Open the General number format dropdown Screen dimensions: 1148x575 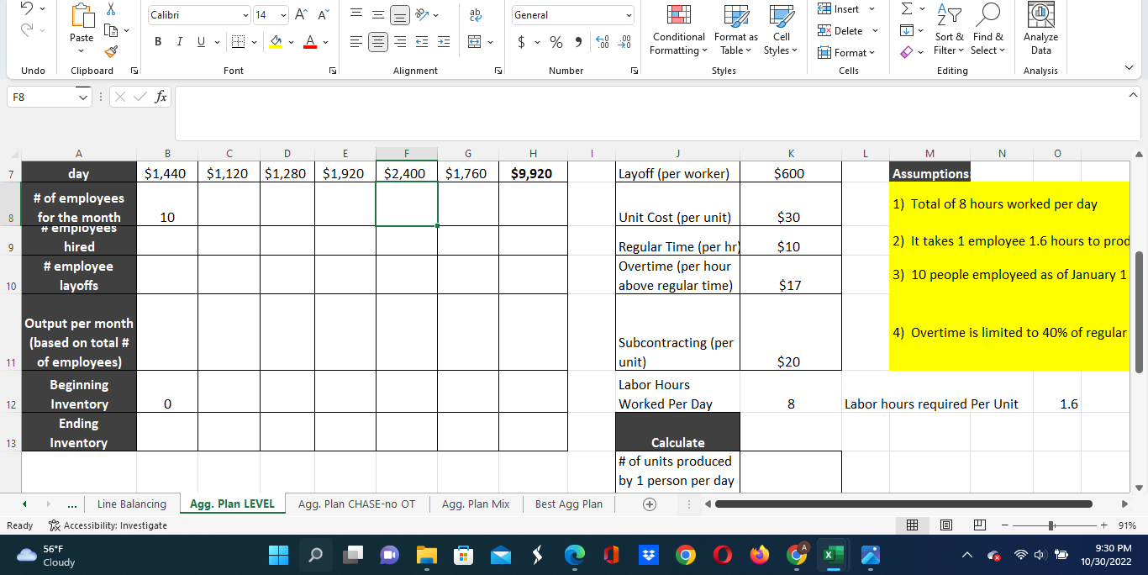point(628,15)
